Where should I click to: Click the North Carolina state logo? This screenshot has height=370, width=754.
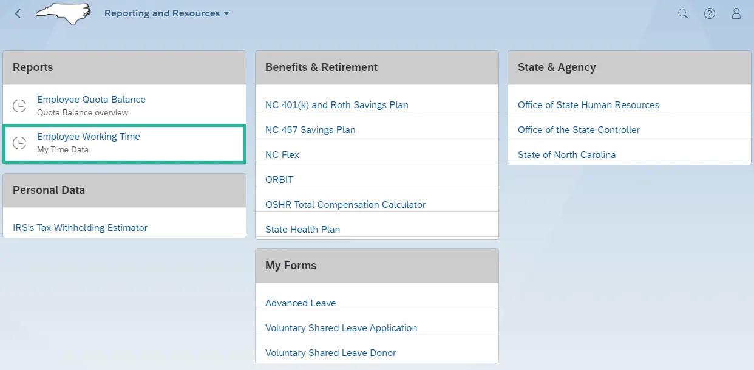click(x=64, y=13)
